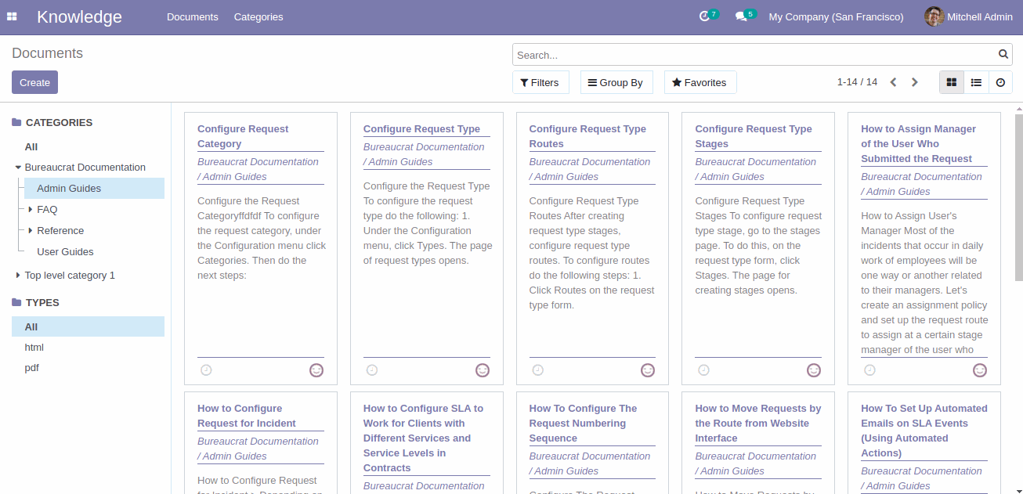Switch to kanban view icon
This screenshot has height=494, width=1023.
pyautogui.click(x=952, y=82)
